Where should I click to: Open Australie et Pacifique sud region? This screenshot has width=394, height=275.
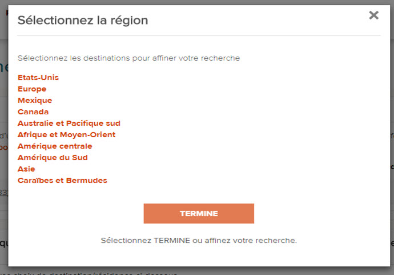pyautogui.click(x=69, y=123)
